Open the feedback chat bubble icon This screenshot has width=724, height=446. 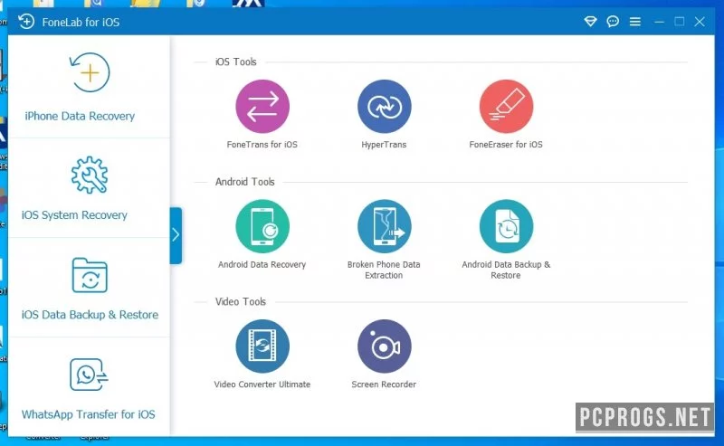(613, 21)
